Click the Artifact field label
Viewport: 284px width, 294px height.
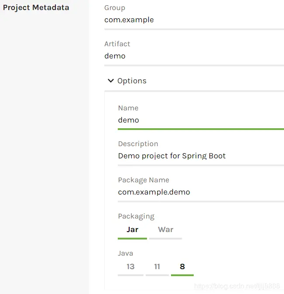click(117, 44)
